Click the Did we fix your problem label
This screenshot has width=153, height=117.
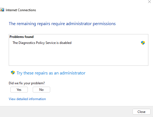point(27,83)
